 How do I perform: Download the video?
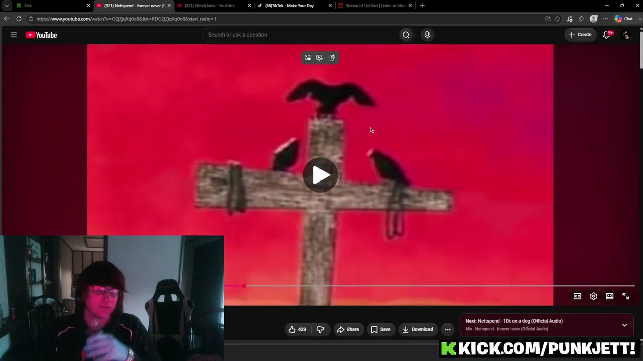[x=418, y=329]
